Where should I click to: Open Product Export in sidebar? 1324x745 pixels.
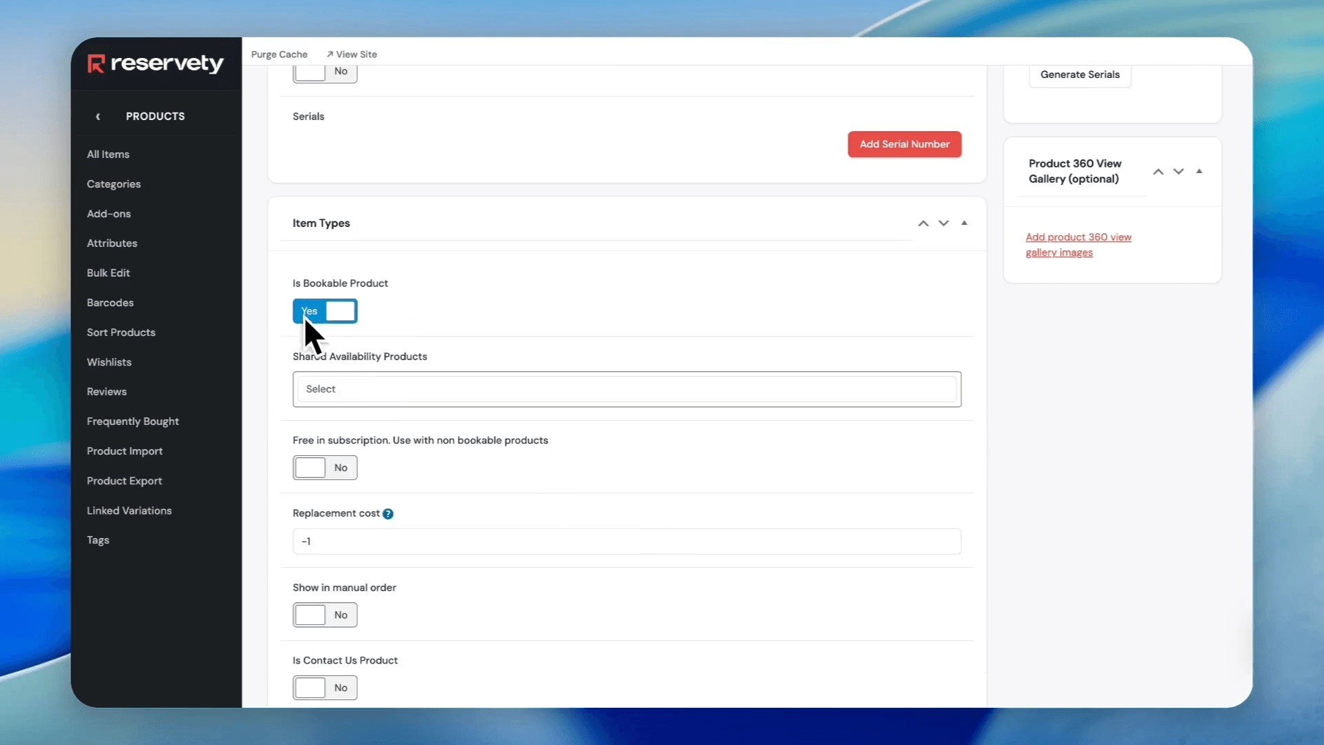point(125,481)
